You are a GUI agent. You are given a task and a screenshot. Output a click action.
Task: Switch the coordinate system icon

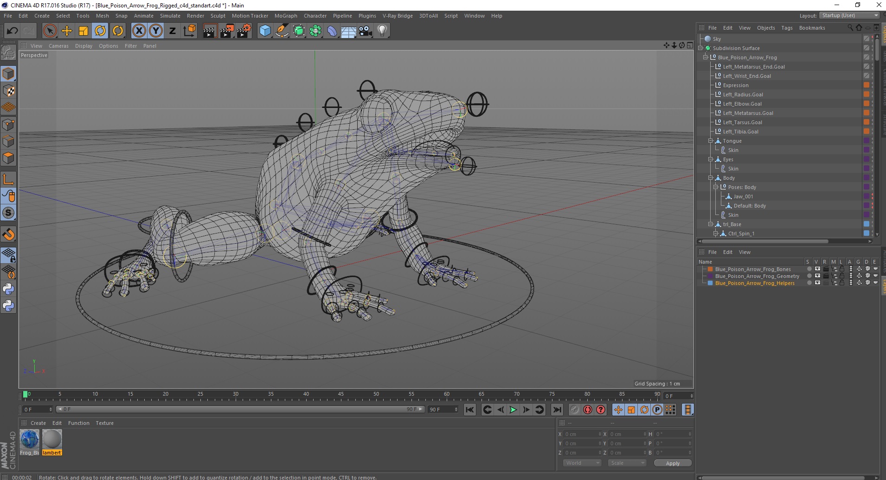[x=189, y=31]
